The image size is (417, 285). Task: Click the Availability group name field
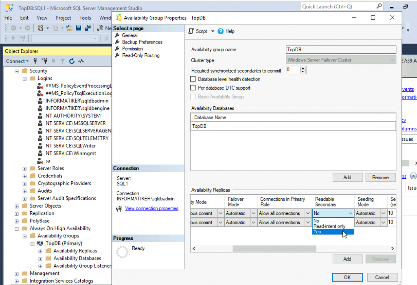(x=341, y=49)
